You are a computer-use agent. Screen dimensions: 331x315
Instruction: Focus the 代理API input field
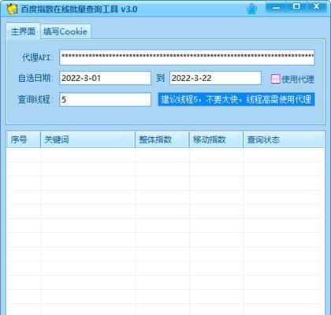187,57
